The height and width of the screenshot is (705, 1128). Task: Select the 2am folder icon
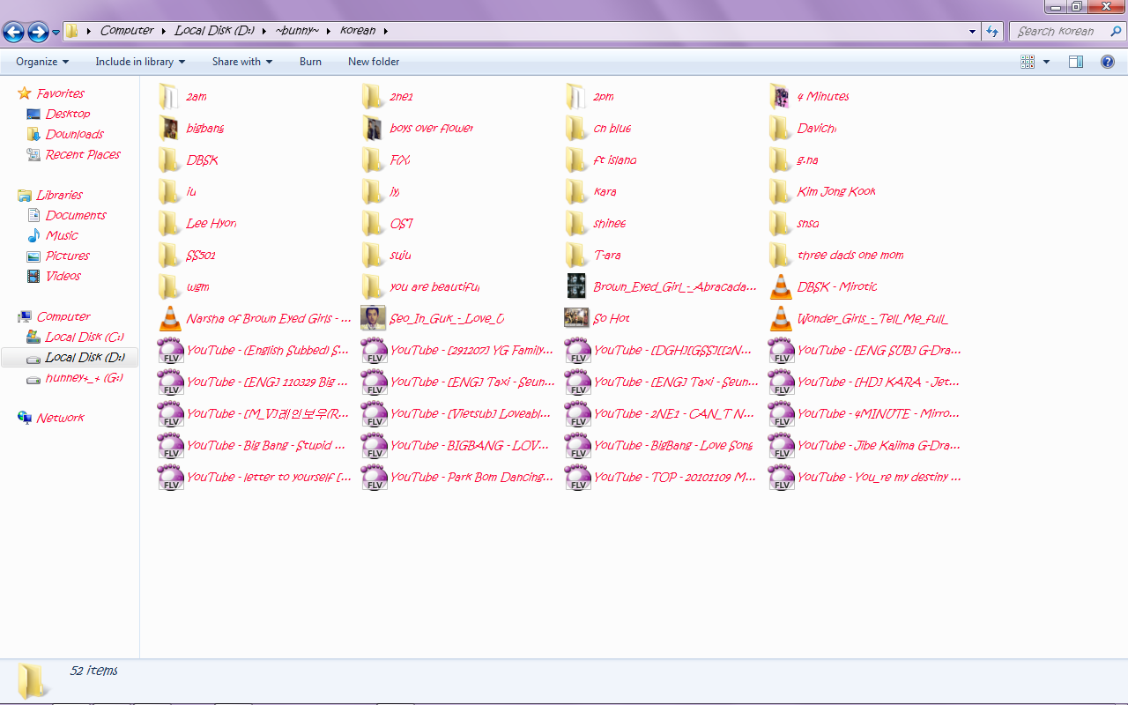pos(168,96)
